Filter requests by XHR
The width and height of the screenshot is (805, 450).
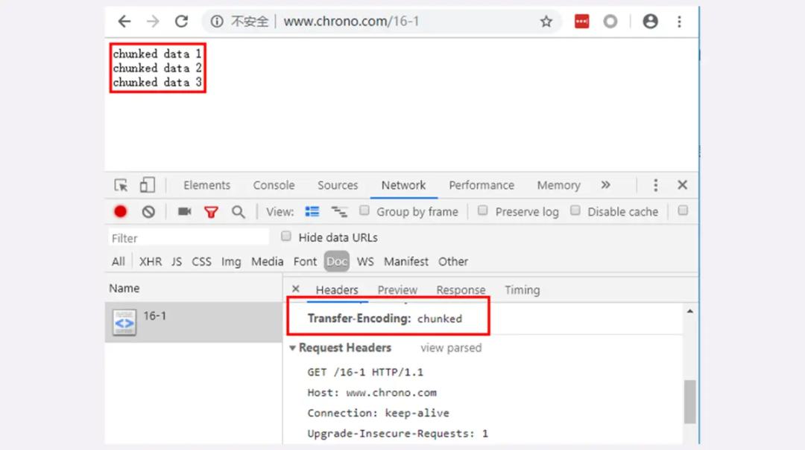pos(151,261)
